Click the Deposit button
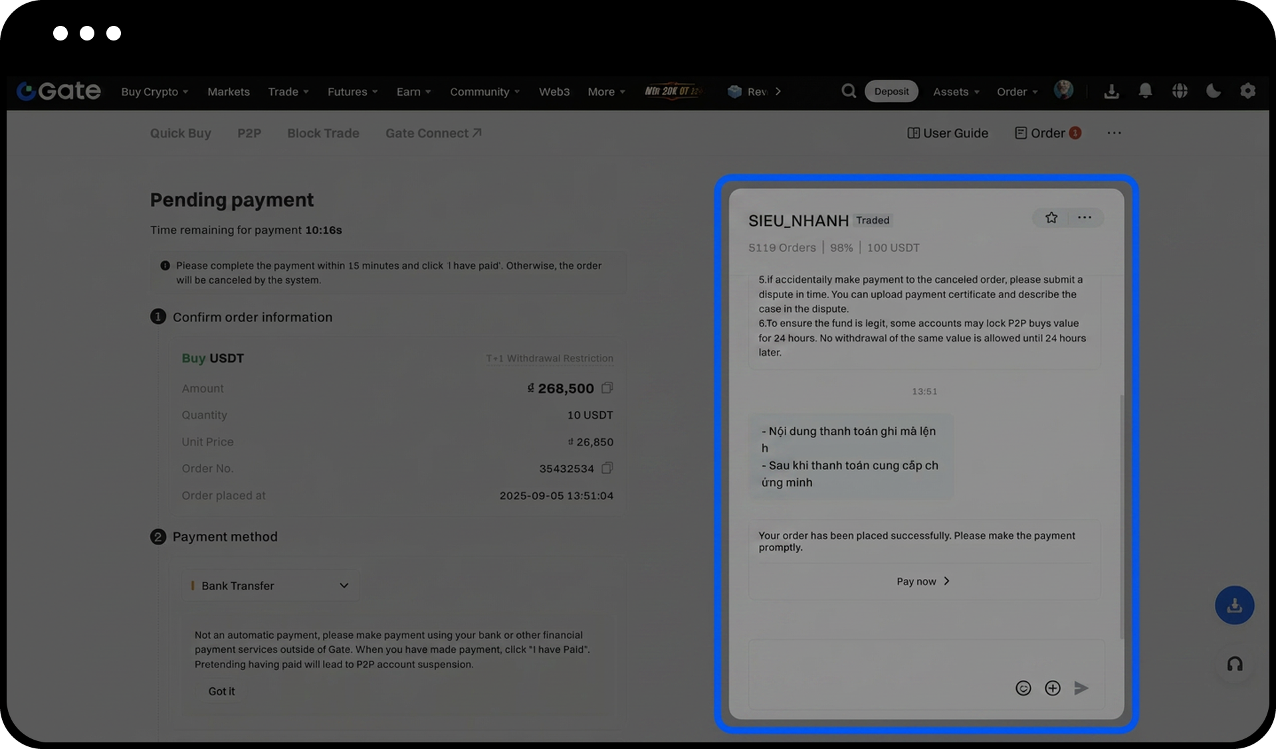The width and height of the screenshot is (1276, 749). point(891,92)
